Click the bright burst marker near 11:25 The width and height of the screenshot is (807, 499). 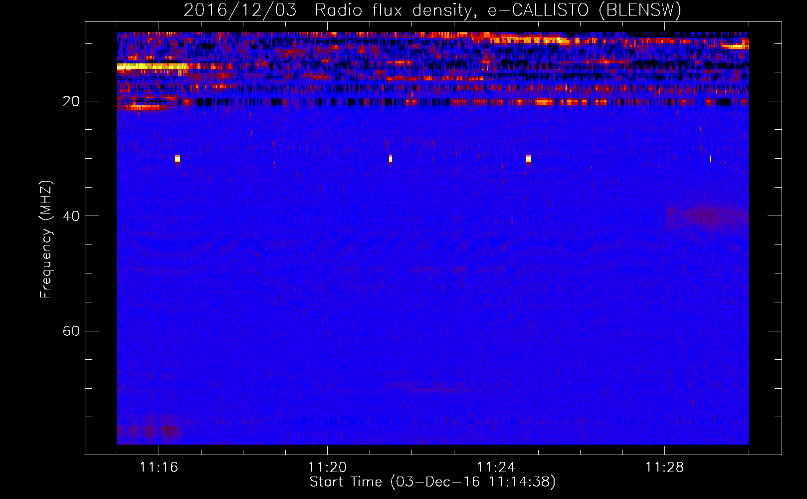tap(529, 159)
